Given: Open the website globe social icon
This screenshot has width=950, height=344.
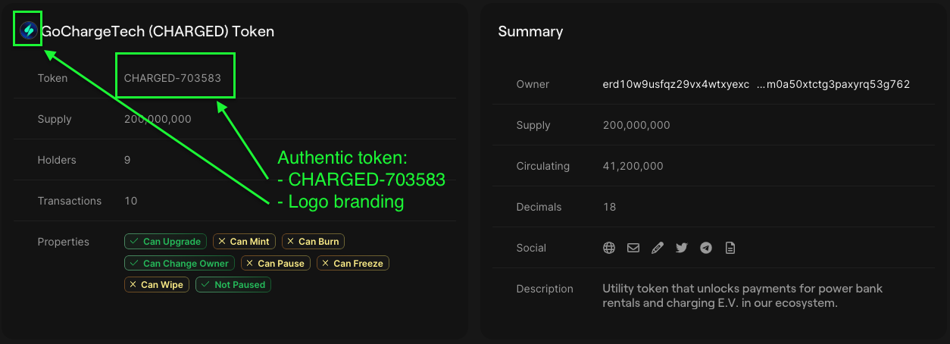Looking at the screenshot, I should coord(609,248).
